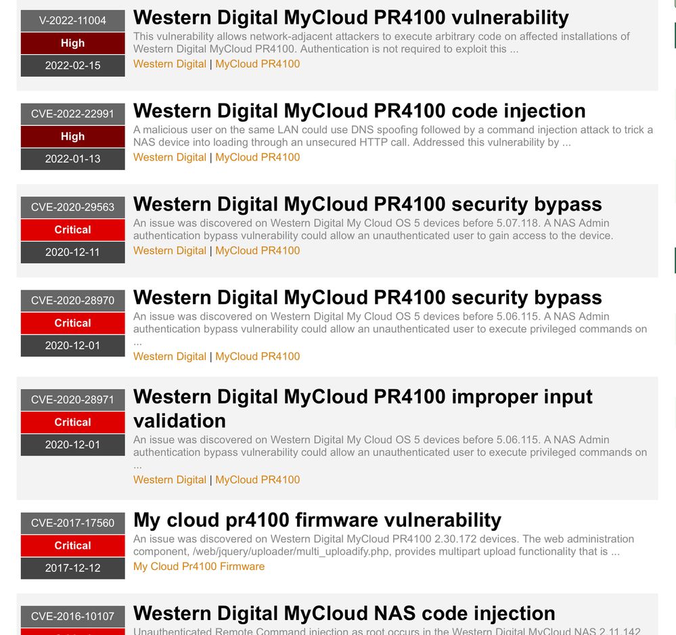
Task: Open "My cloud pr4100 firmware vulnerability" headline
Action: pos(317,520)
